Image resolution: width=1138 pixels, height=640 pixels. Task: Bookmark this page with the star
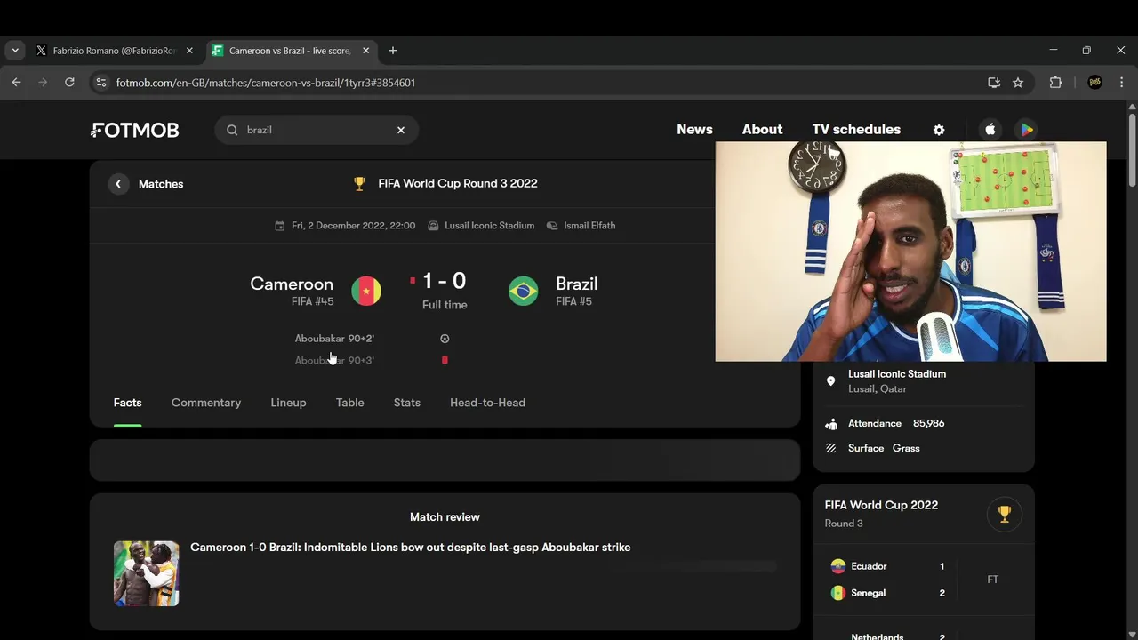(x=1018, y=83)
